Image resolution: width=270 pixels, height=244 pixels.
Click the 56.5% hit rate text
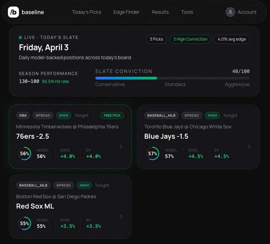pyautogui.click(x=55, y=81)
